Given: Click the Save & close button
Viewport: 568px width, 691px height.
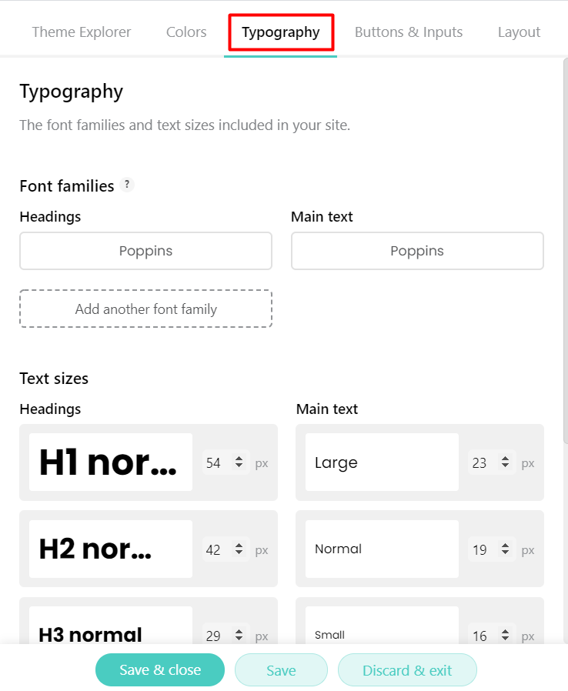Looking at the screenshot, I should tap(160, 670).
